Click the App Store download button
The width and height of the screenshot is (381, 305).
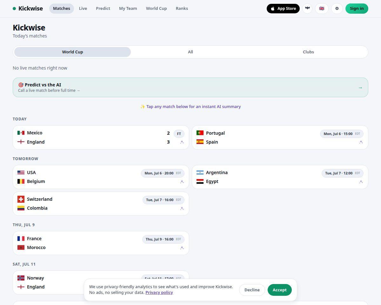click(x=283, y=9)
